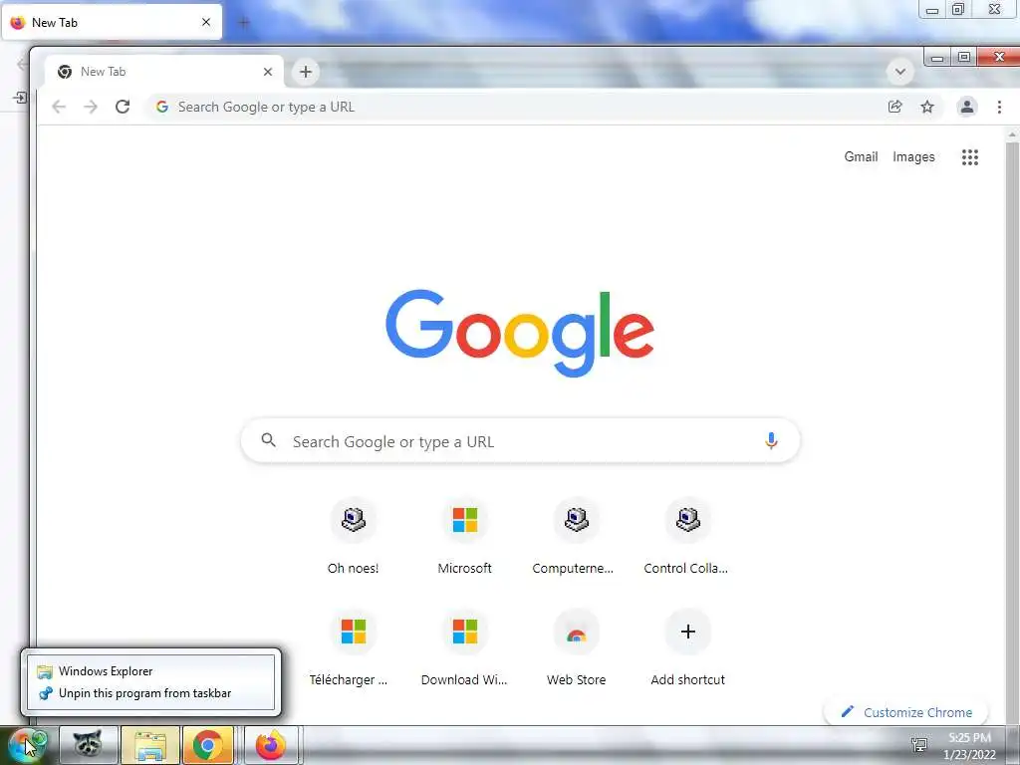Image resolution: width=1020 pixels, height=765 pixels.
Task: Select the Chrome New Tab tab
Action: click(165, 72)
